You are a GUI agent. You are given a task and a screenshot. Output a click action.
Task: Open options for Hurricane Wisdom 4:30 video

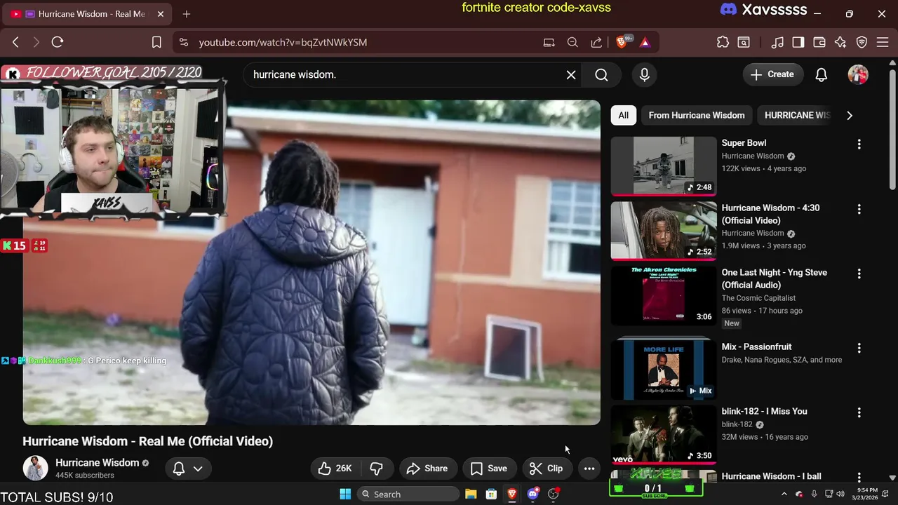click(859, 209)
